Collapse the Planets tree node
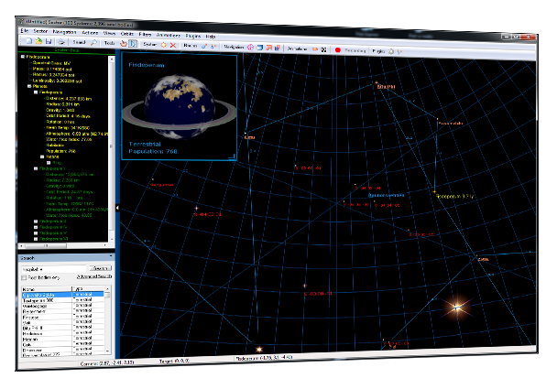This screenshot has height=389, width=546. (x=29, y=86)
